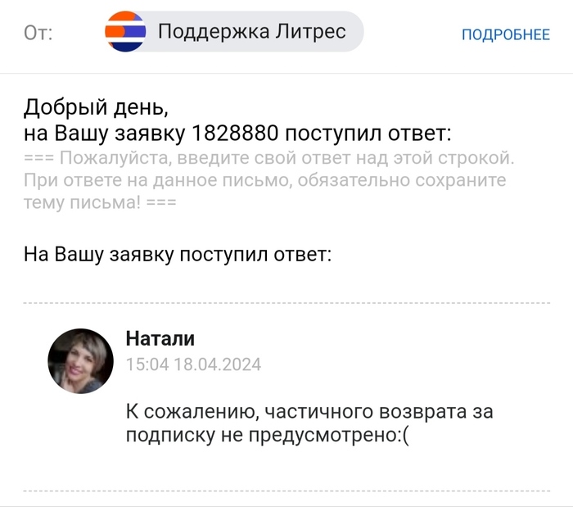Click the reply line beginning К сожалению
Image resolution: width=573 pixels, height=507 pixels.
pos(309,411)
